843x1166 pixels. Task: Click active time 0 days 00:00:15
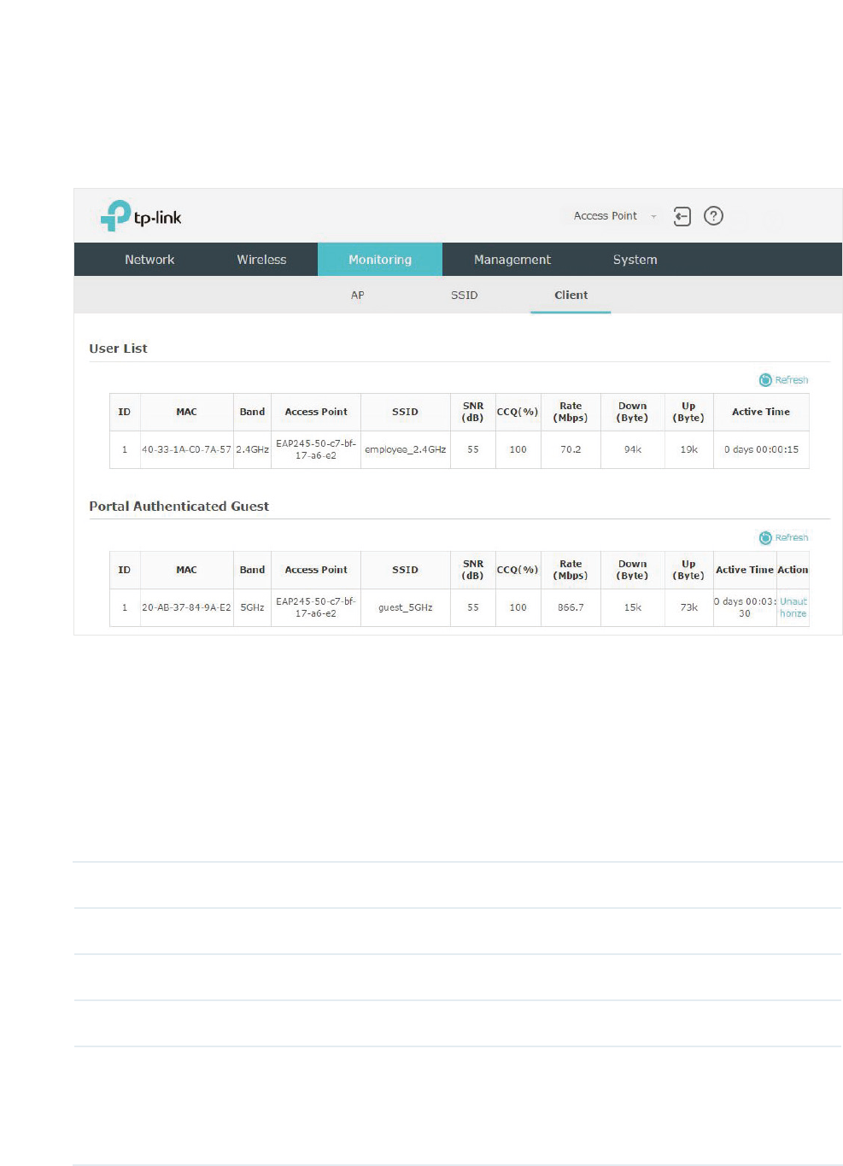pos(761,449)
